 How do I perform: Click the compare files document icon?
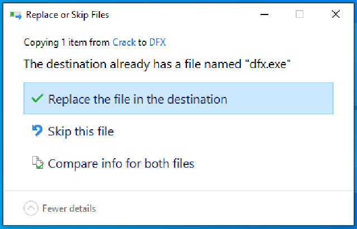[x=37, y=163]
